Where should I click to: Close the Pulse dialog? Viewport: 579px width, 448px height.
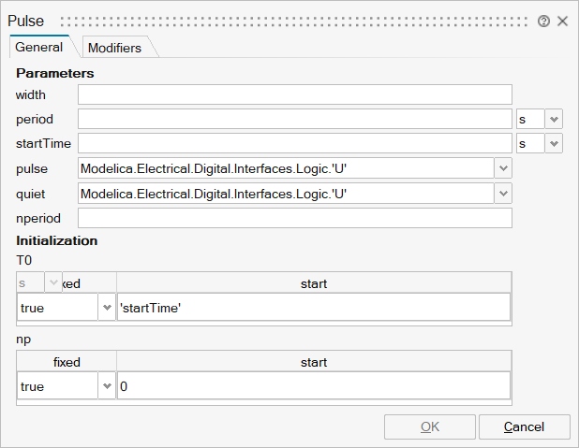coord(563,21)
